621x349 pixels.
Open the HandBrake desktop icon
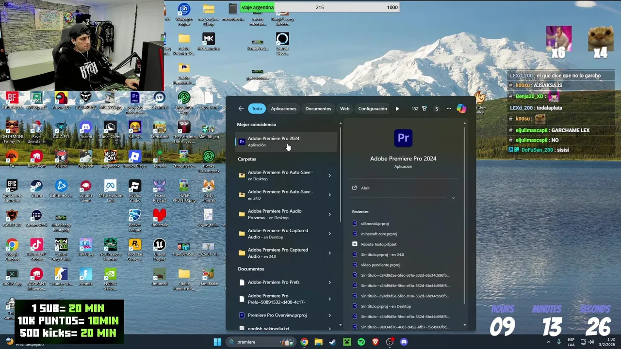208,276
